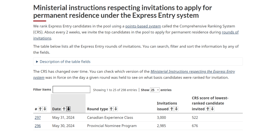Follow the rounds of invitations link
276x132 pixels.
[230, 32]
